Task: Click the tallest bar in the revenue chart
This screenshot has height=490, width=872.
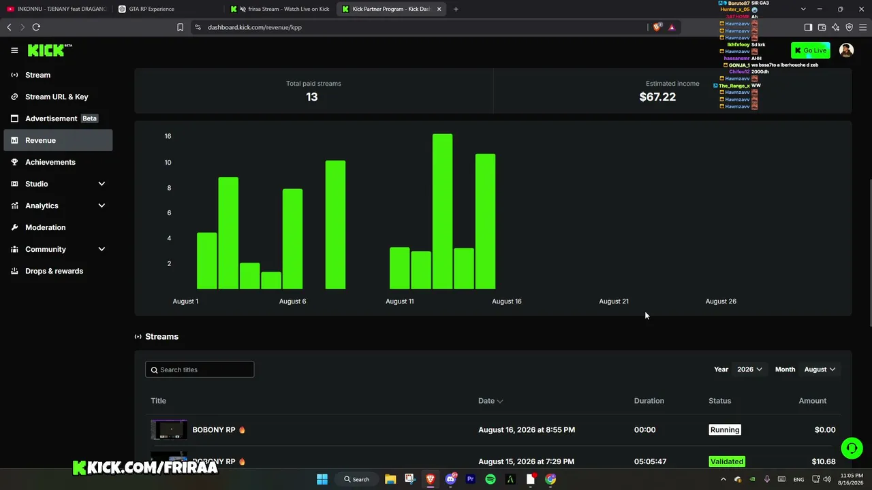Action: [442, 212]
